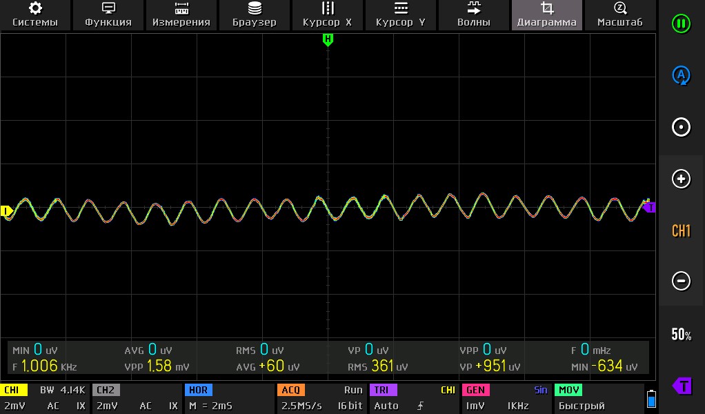The image size is (705, 414).
Task: Open the Функция display menu
Action: 108,14
